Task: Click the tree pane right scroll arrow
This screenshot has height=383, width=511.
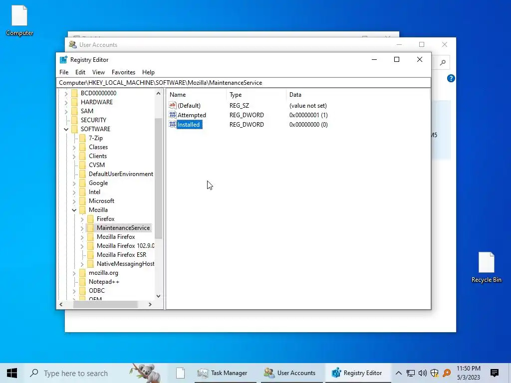Action: click(x=150, y=305)
